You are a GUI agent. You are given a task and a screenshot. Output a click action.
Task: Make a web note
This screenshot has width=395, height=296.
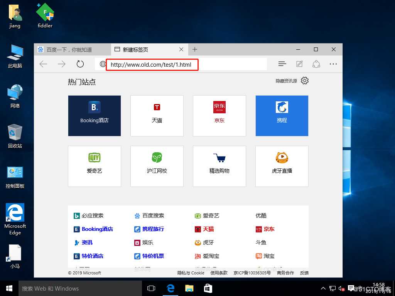click(x=299, y=64)
